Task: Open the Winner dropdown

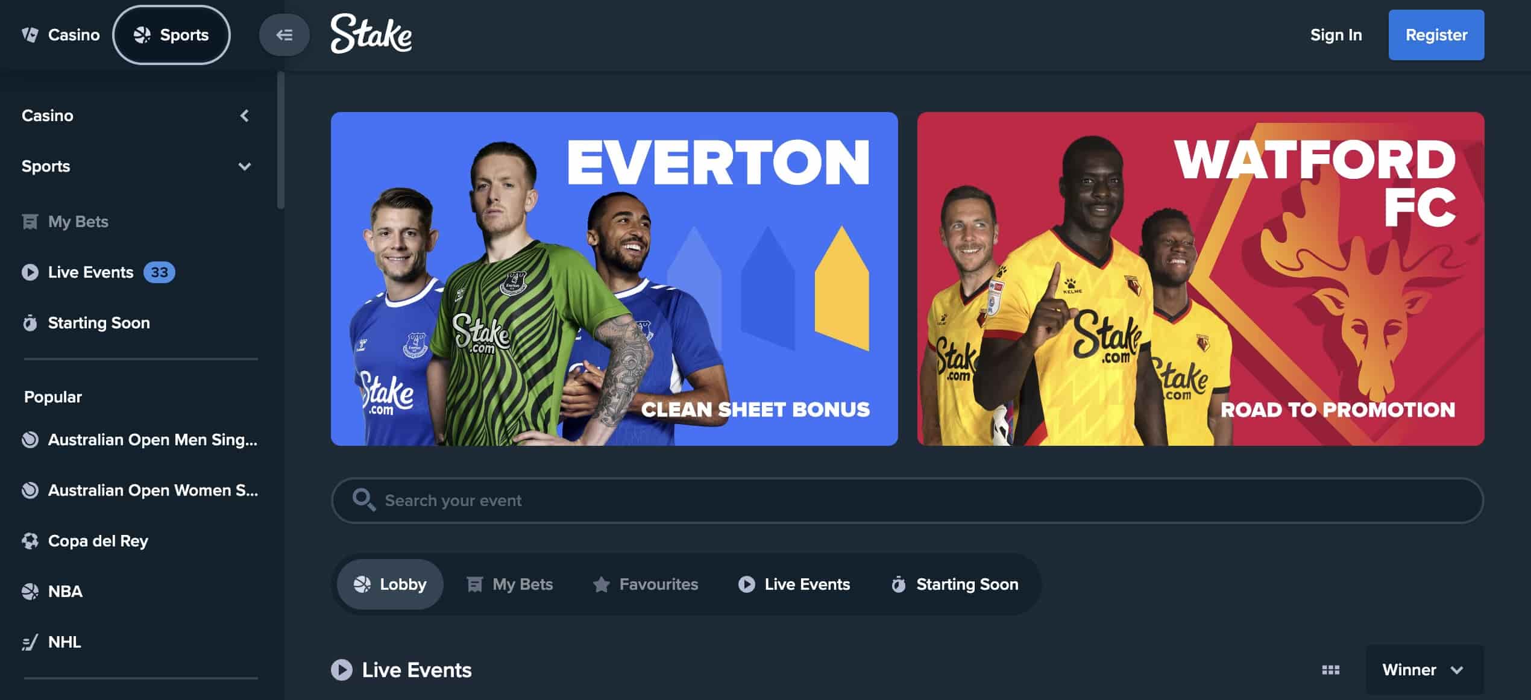Action: (x=1424, y=670)
